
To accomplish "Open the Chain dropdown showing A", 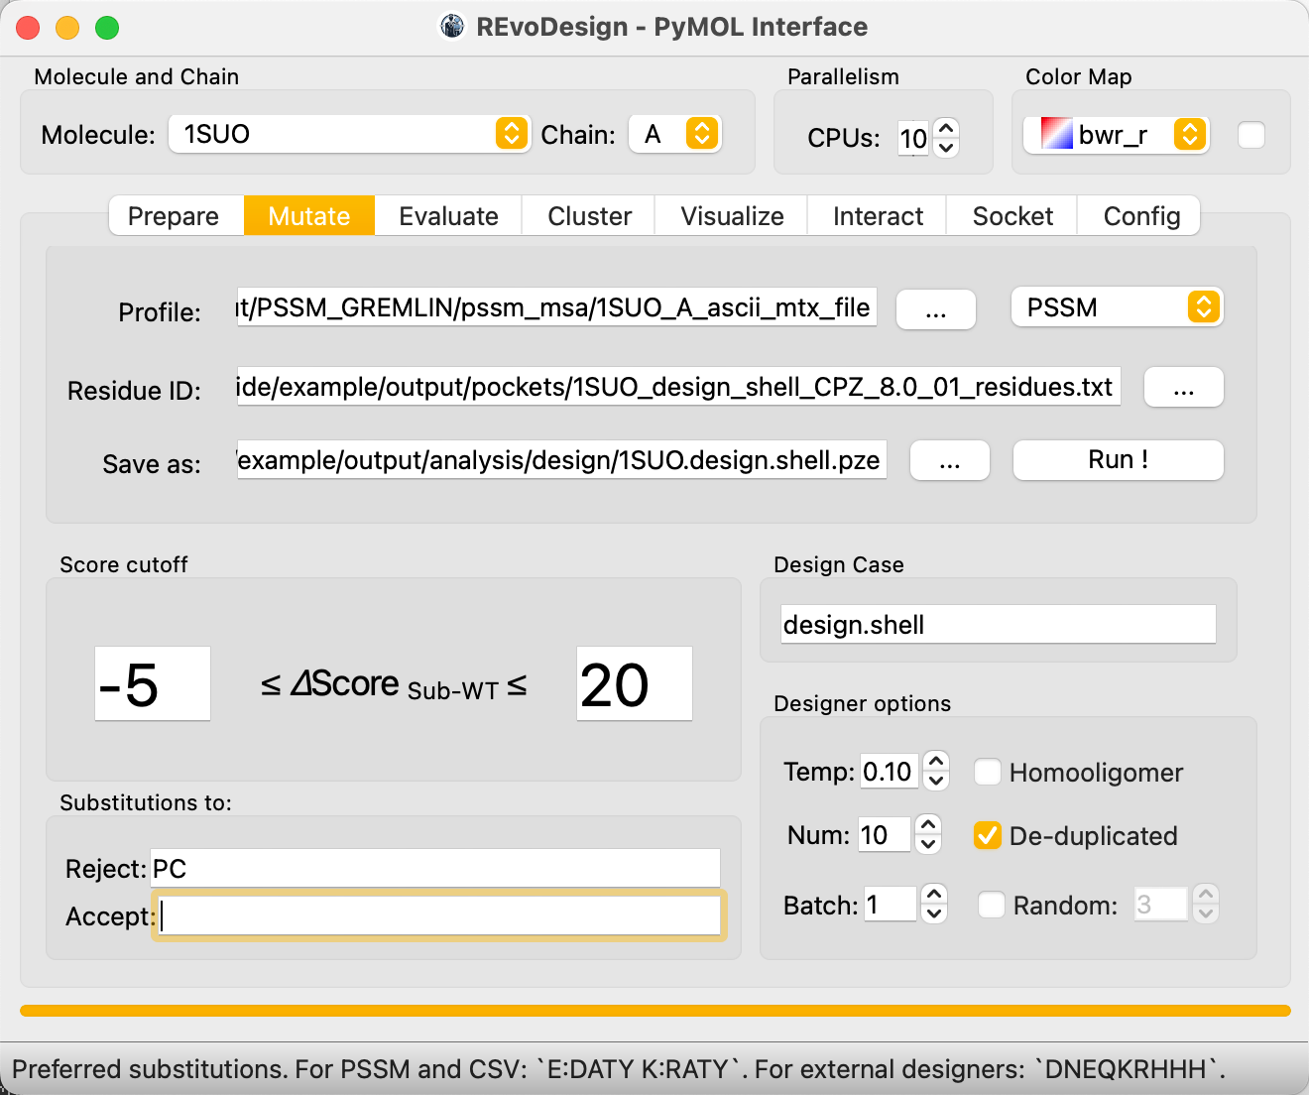I will pos(675,134).
